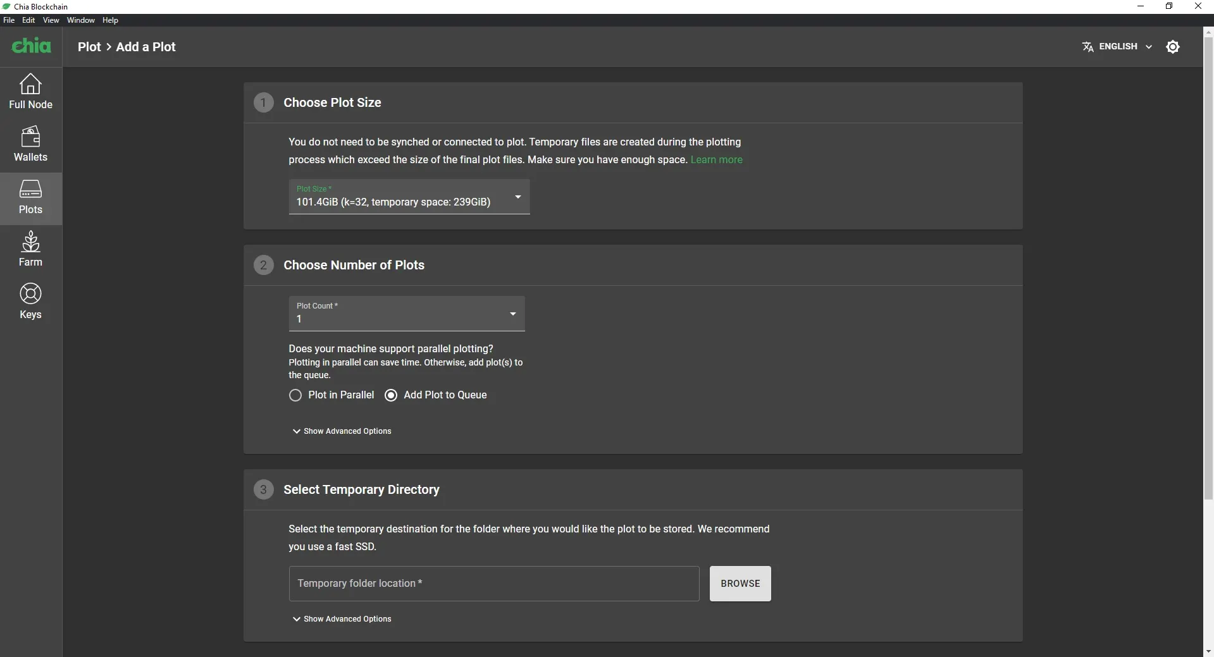Click the vertical scrollbar thumb
1214x657 pixels.
[x=1208, y=266]
